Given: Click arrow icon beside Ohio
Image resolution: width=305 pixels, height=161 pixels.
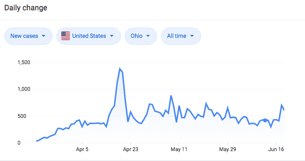Looking at the screenshot, I should tap(148, 36).
